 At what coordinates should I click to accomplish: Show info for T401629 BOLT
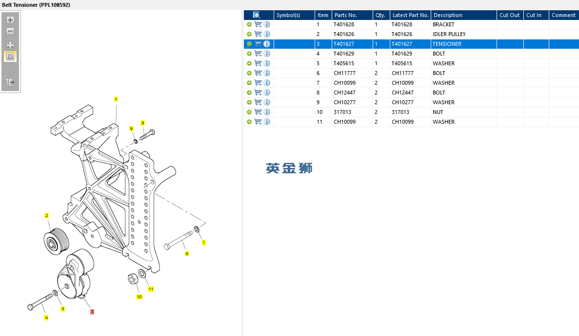point(267,54)
